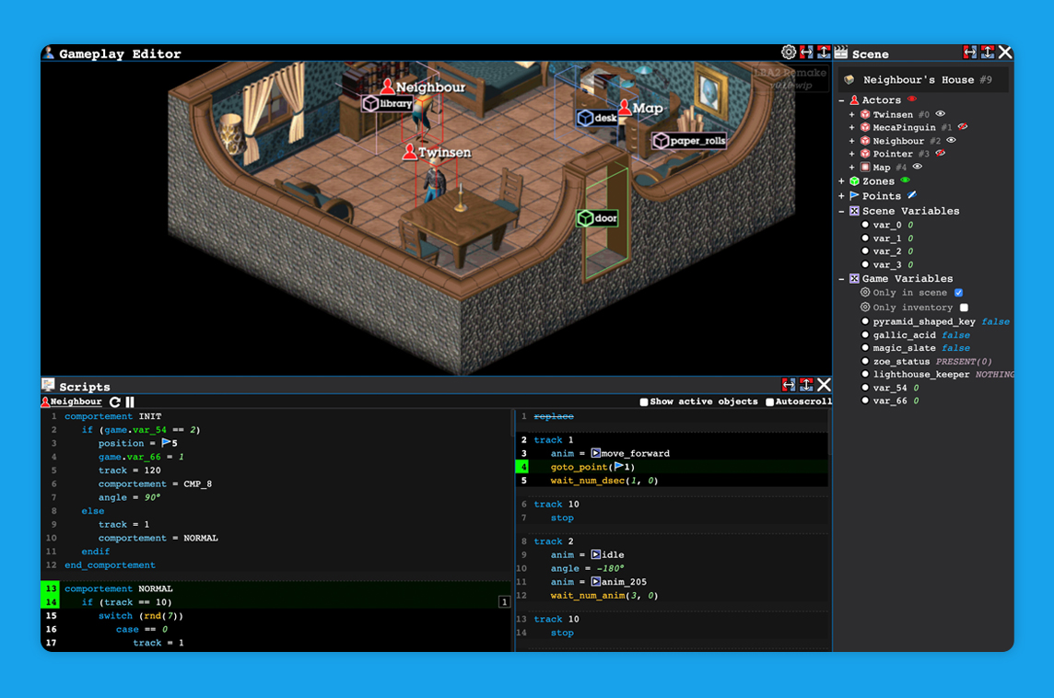Viewport: 1054px width, 698px height.
Task: Click vertical split icon in Gameplay Editor header
Action: [824, 52]
